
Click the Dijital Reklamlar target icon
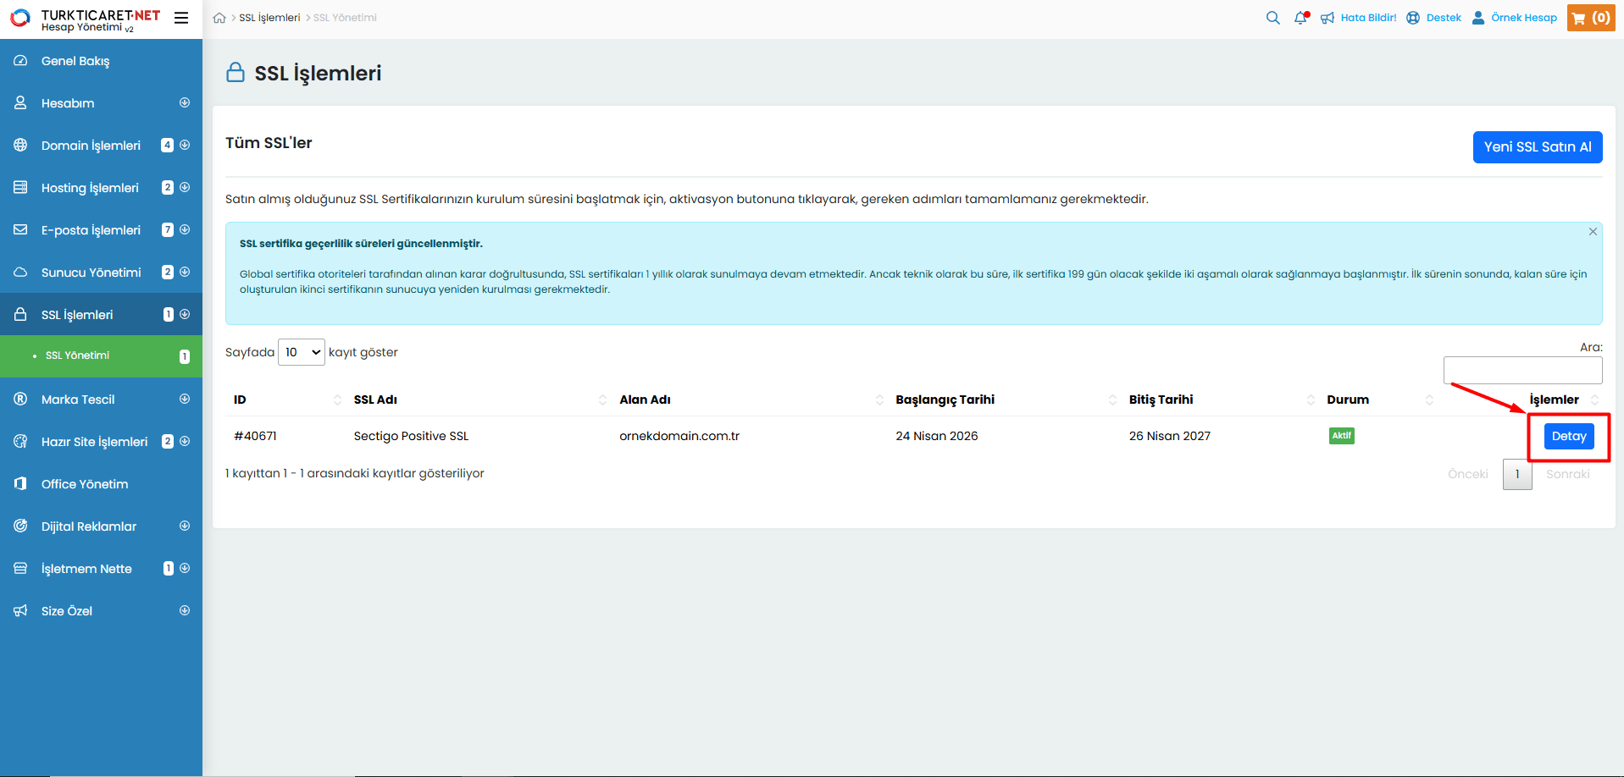[x=20, y=526]
